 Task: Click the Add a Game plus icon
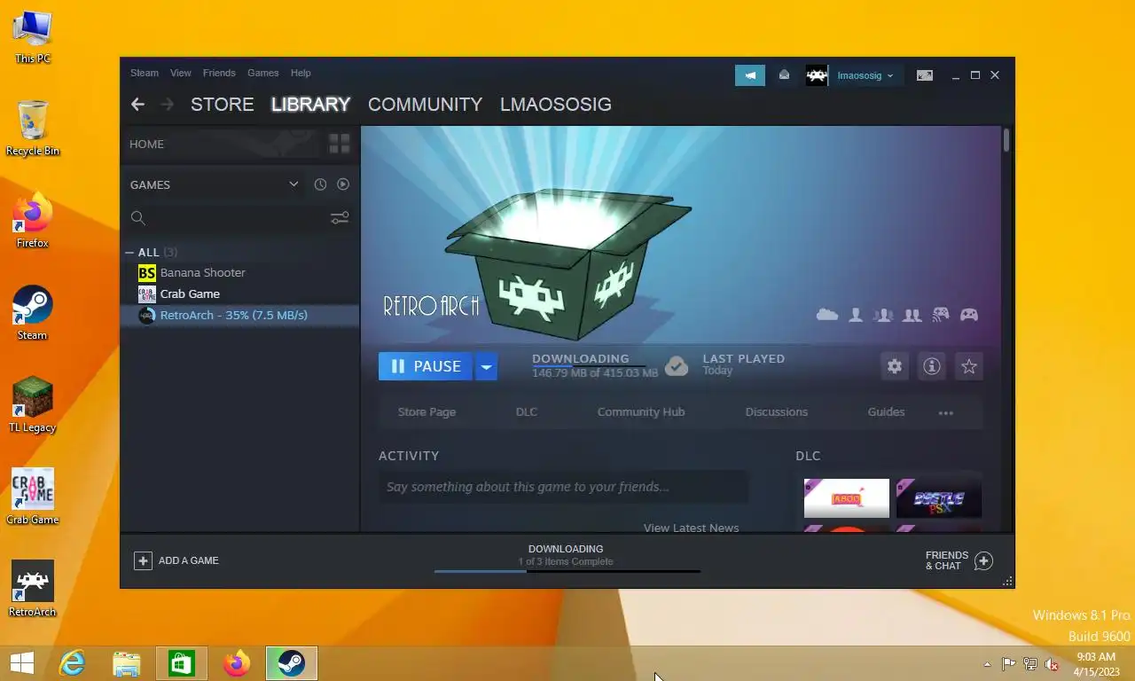[x=143, y=560]
